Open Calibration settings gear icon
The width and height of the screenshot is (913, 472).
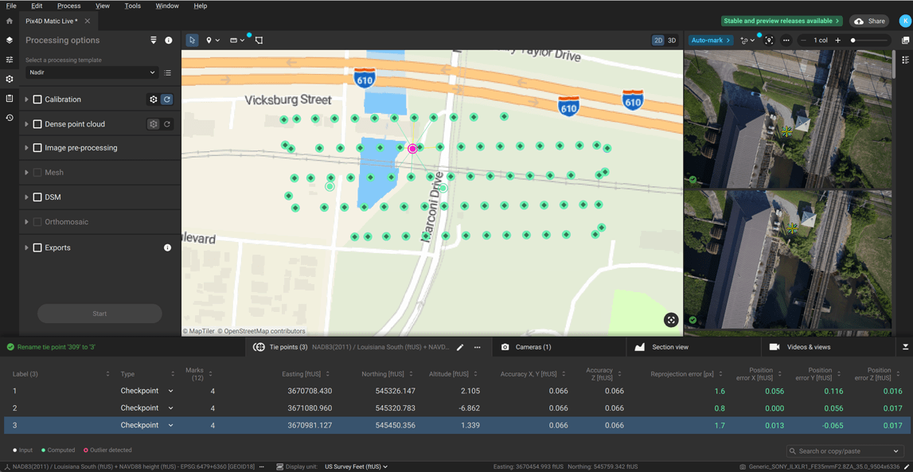pyautogui.click(x=154, y=99)
